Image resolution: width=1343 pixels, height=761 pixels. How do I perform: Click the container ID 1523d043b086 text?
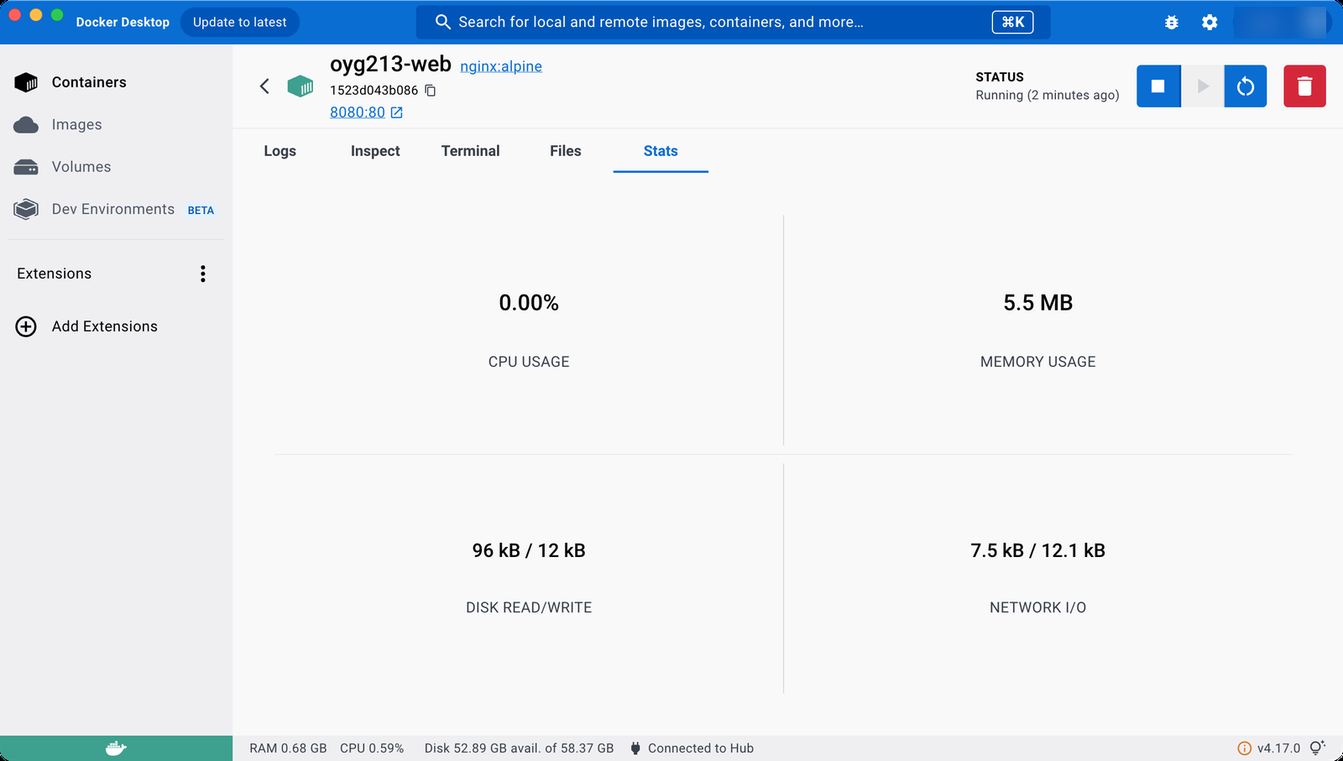(x=374, y=91)
